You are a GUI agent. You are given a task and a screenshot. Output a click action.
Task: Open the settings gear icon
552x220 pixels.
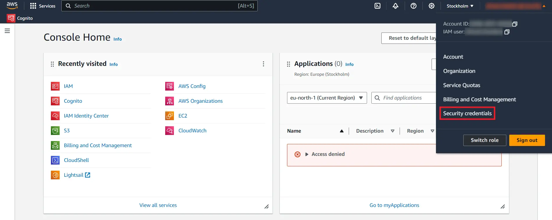432,6
